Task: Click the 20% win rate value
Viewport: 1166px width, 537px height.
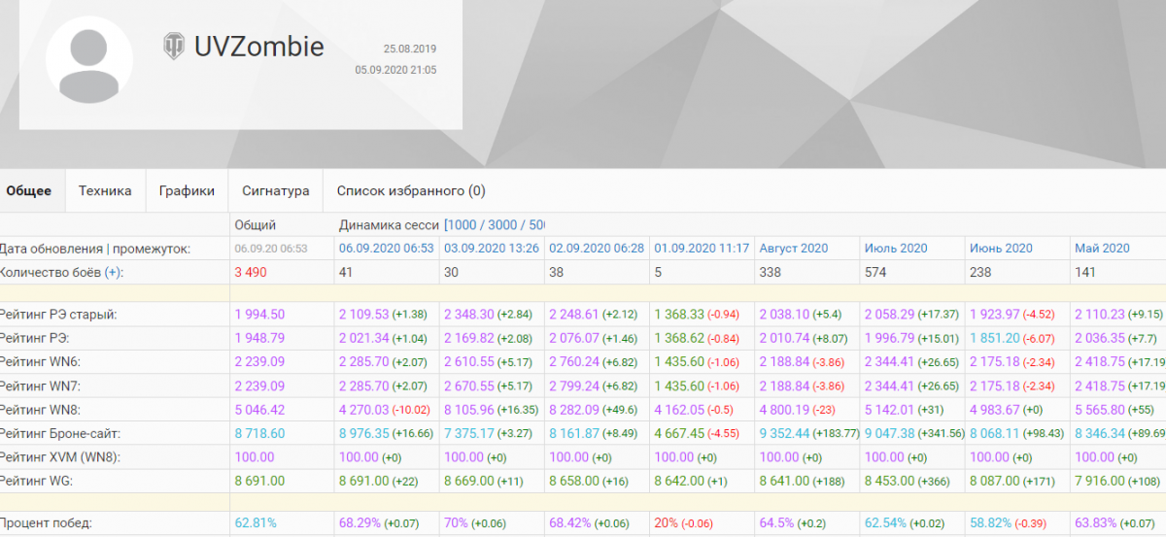Action: click(x=667, y=523)
